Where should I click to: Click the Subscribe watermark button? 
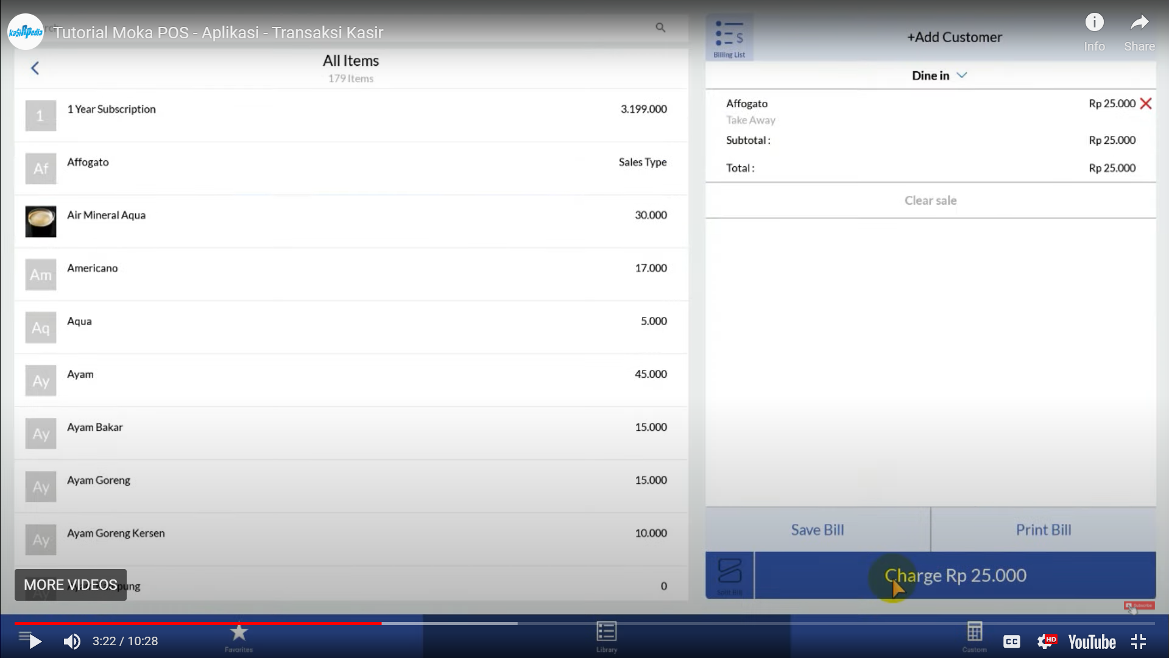[1139, 606]
